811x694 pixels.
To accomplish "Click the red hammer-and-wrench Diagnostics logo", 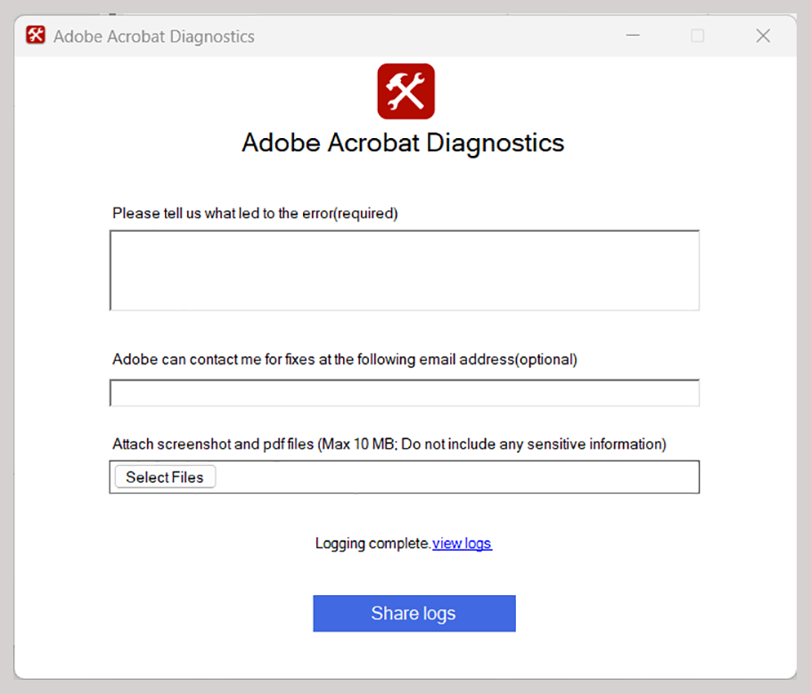I will (x=405, y=90).
